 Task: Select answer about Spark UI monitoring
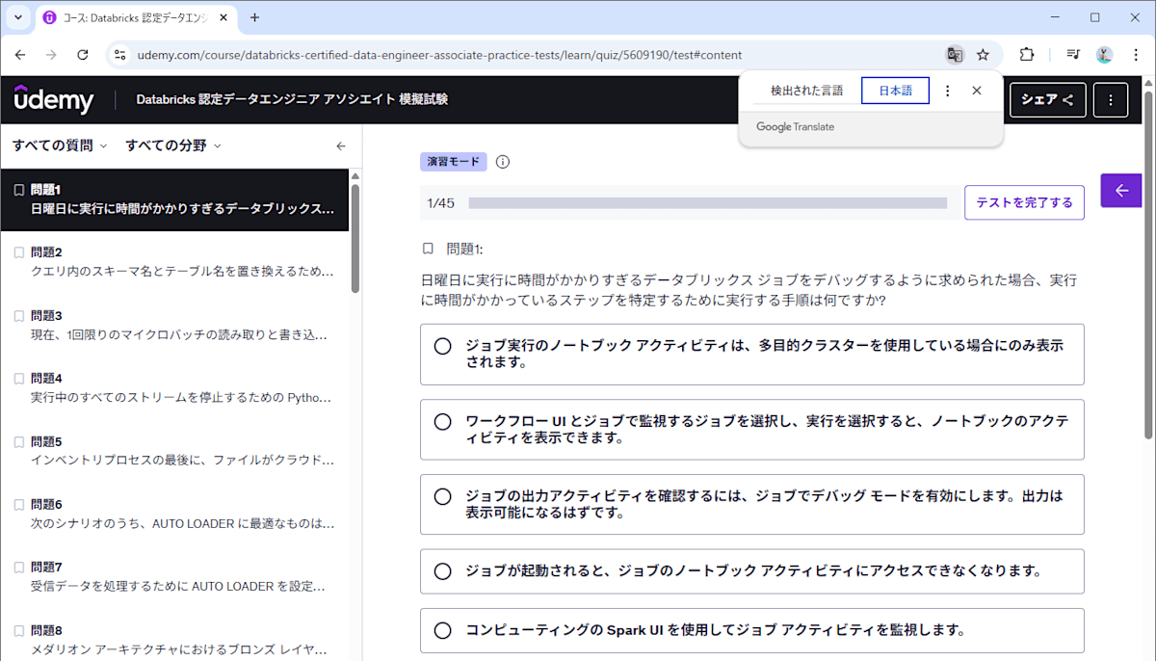752,631
